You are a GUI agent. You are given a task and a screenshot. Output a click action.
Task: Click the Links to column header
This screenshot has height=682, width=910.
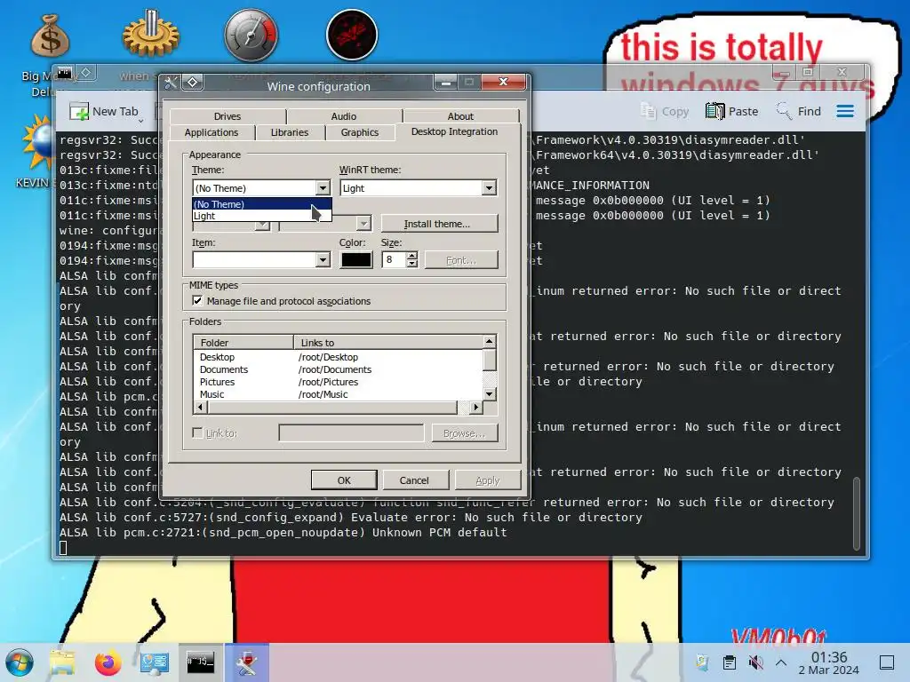388,342
